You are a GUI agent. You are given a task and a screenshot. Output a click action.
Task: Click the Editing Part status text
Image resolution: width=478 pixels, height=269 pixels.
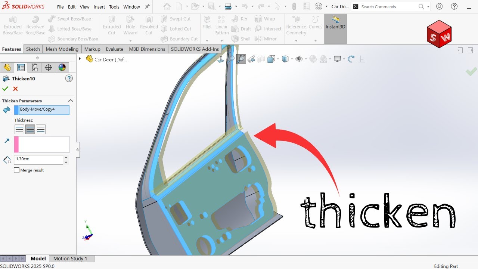tap(446, 266)
